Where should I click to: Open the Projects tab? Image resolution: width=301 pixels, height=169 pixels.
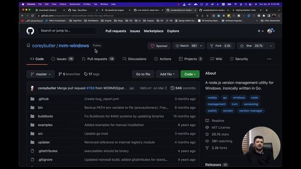(x=190, y=59)
